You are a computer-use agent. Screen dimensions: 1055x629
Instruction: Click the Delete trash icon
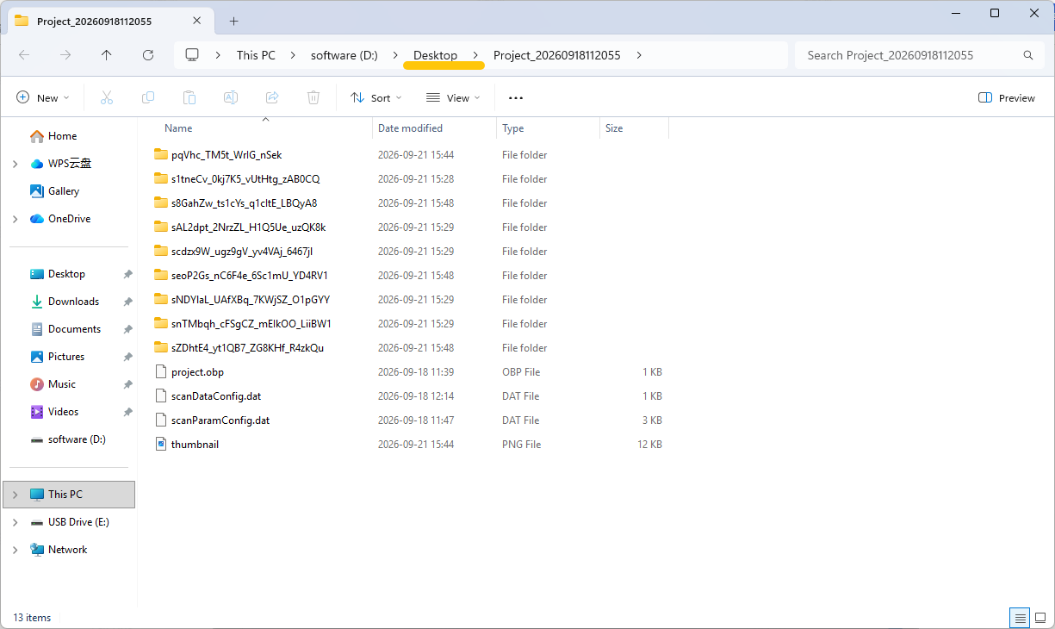(x=313, y=98)
